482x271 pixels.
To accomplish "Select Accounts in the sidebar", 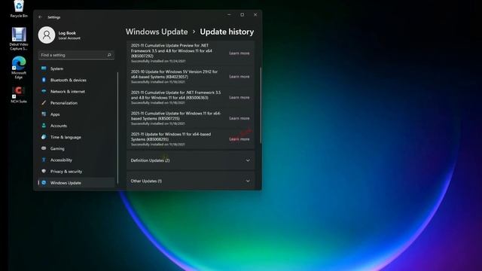I will pos(76,126).
